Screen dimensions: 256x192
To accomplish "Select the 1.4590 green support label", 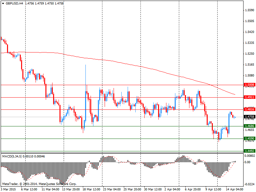I will [250, 139].
